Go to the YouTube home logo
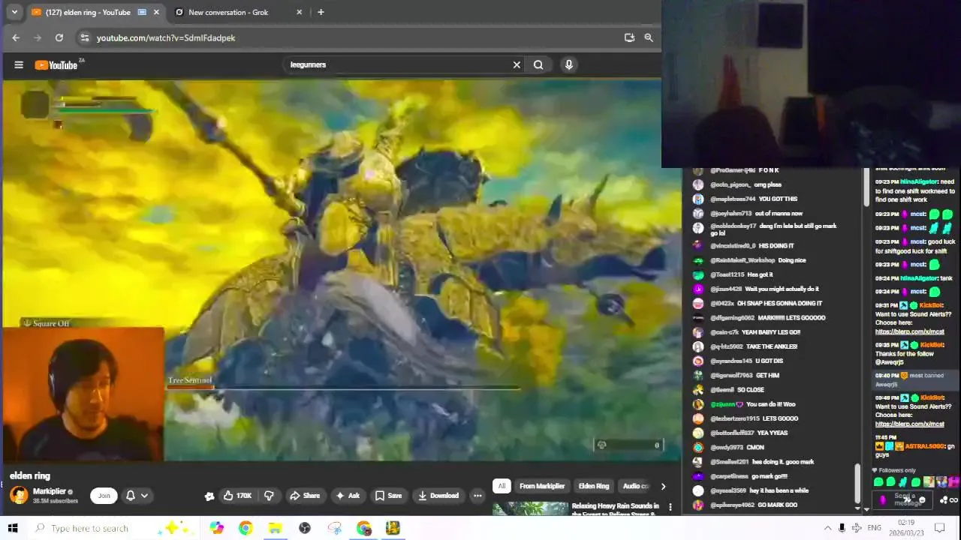Image resolution: width=961 pixels, height=540 pixels. (x=57, y=65)
